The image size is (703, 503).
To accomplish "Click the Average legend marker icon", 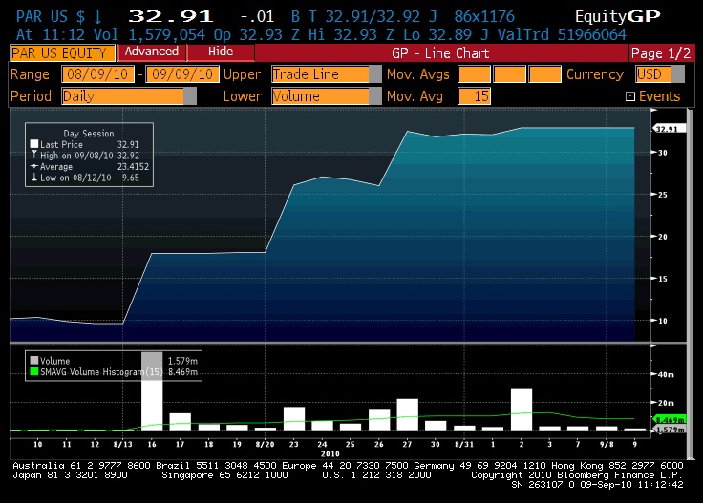I will 34,166.
